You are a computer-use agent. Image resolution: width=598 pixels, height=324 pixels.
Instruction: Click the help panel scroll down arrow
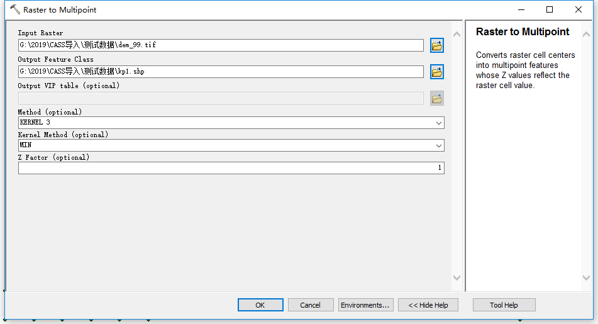pyautogui.click(x=586, y=277)
